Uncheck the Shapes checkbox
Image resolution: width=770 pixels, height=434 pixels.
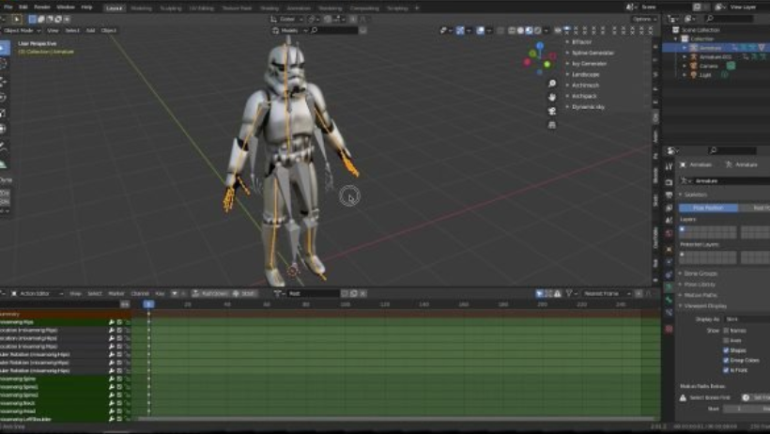[726, 350]
